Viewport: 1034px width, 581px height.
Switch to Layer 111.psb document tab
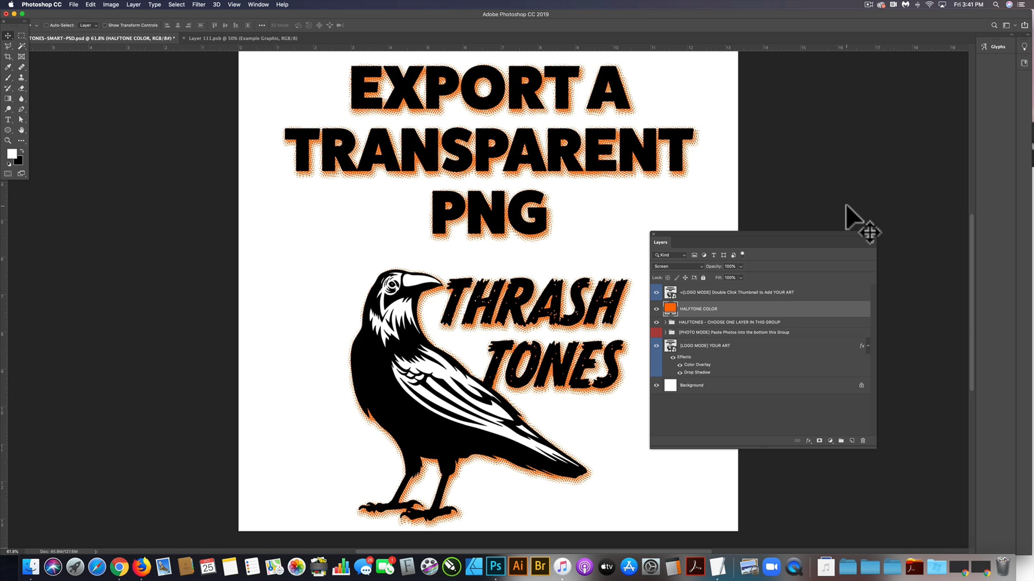[x=243, y=38]
